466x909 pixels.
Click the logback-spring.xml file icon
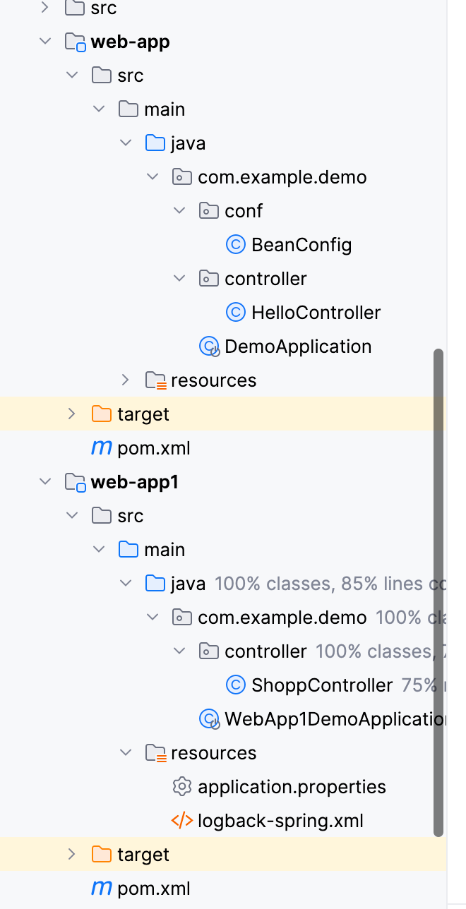pyautogui.click(x=182, y=821)
